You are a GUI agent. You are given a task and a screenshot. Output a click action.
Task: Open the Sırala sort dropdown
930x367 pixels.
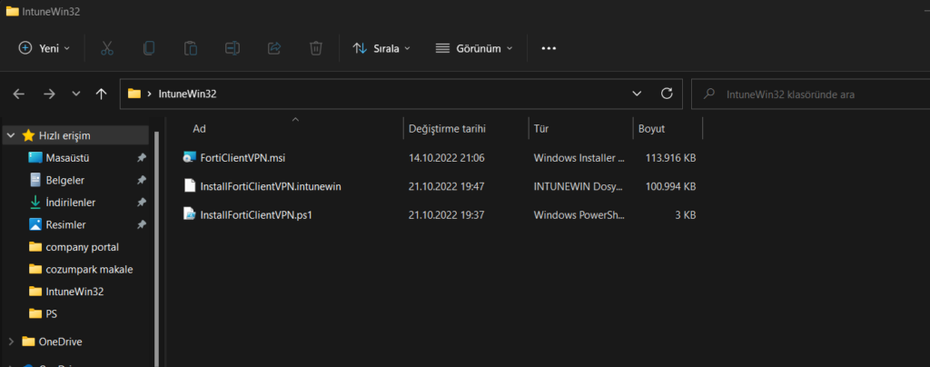pyautogui.click(x=381, y=49)
